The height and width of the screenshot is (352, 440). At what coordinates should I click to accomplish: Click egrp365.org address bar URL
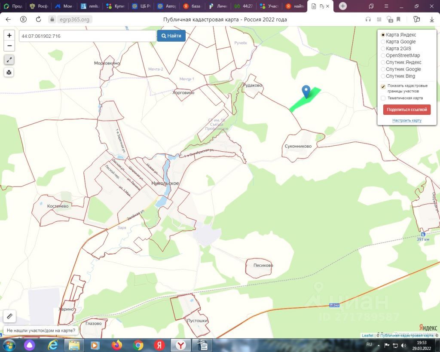(x=74, y=19)
